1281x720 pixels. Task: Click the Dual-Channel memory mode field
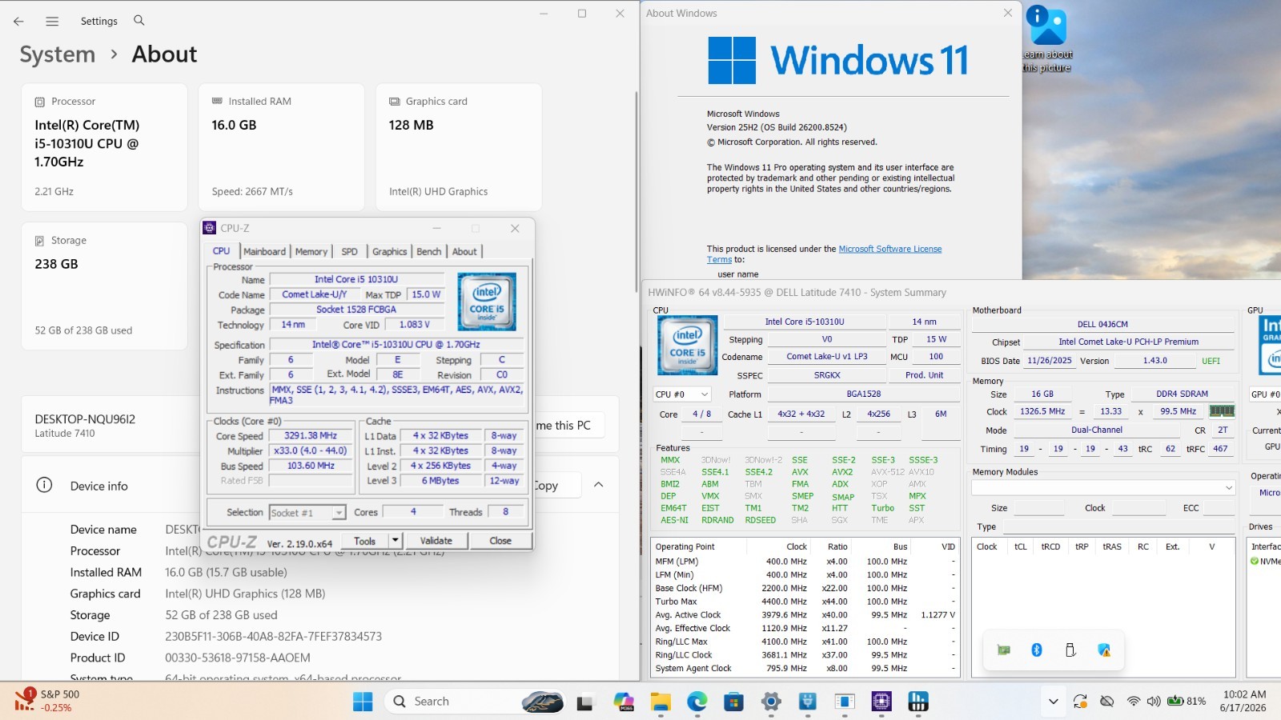click(x=1097, y=430)
